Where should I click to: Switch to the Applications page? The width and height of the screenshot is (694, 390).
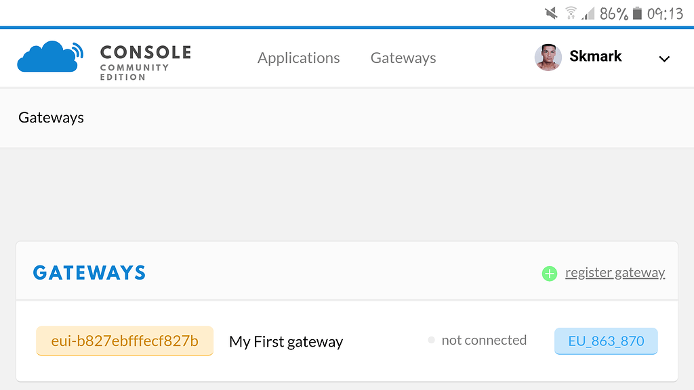298,58
